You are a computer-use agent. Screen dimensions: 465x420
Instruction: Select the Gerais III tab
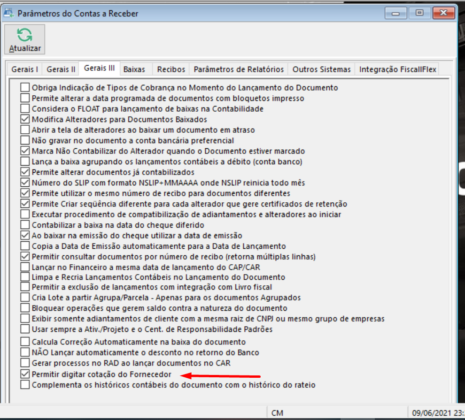pyautogui.click(x=100, y=68)
